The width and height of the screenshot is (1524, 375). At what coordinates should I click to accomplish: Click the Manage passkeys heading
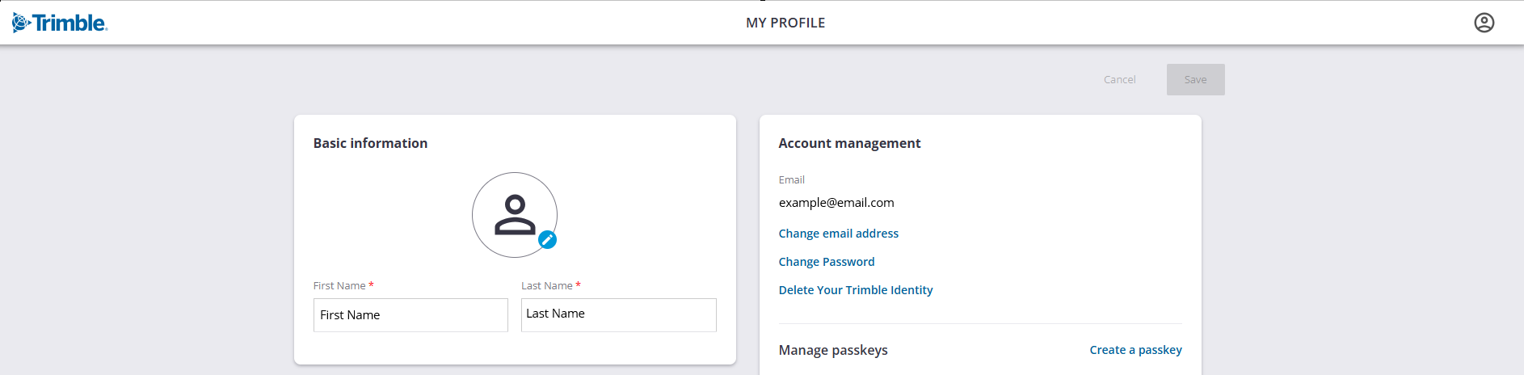click(x=833, y=350)
